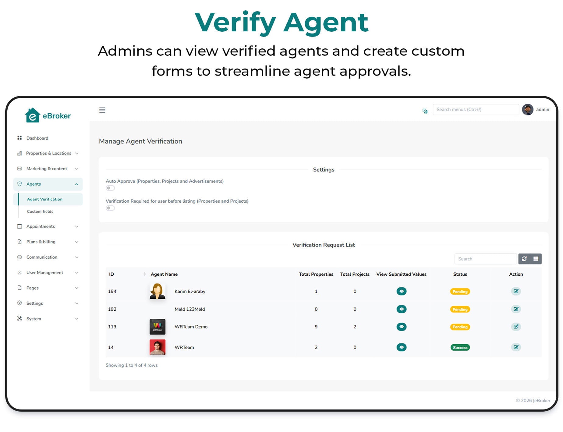563x432 pixels.
Task: Click the ID column sort control
Action: tap(145, 274)
